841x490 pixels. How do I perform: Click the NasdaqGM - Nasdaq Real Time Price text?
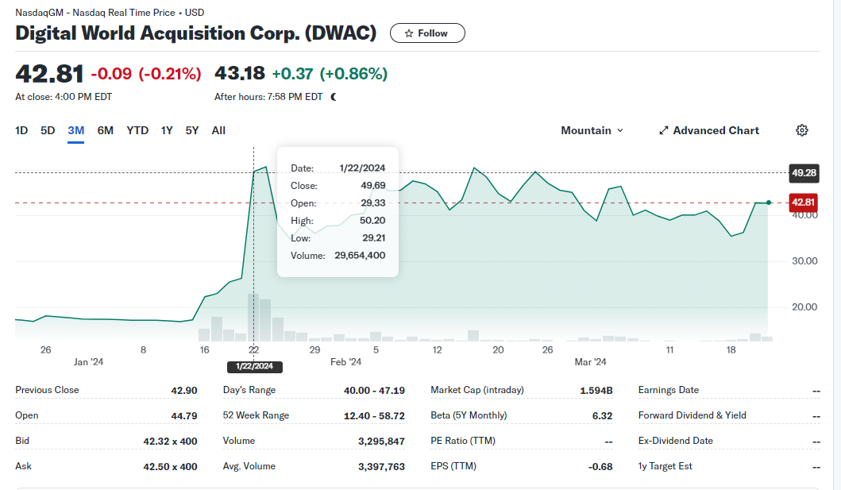point(95,13)
